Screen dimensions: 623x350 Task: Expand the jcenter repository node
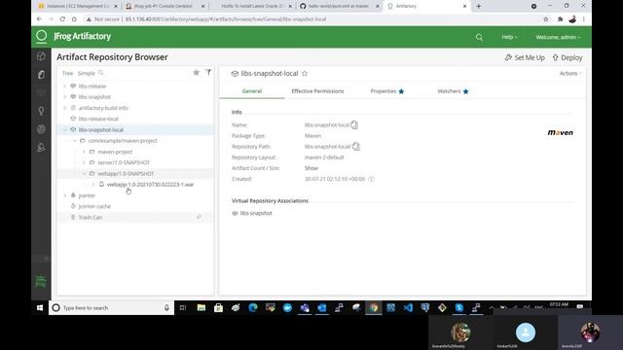tap(65, 195)
